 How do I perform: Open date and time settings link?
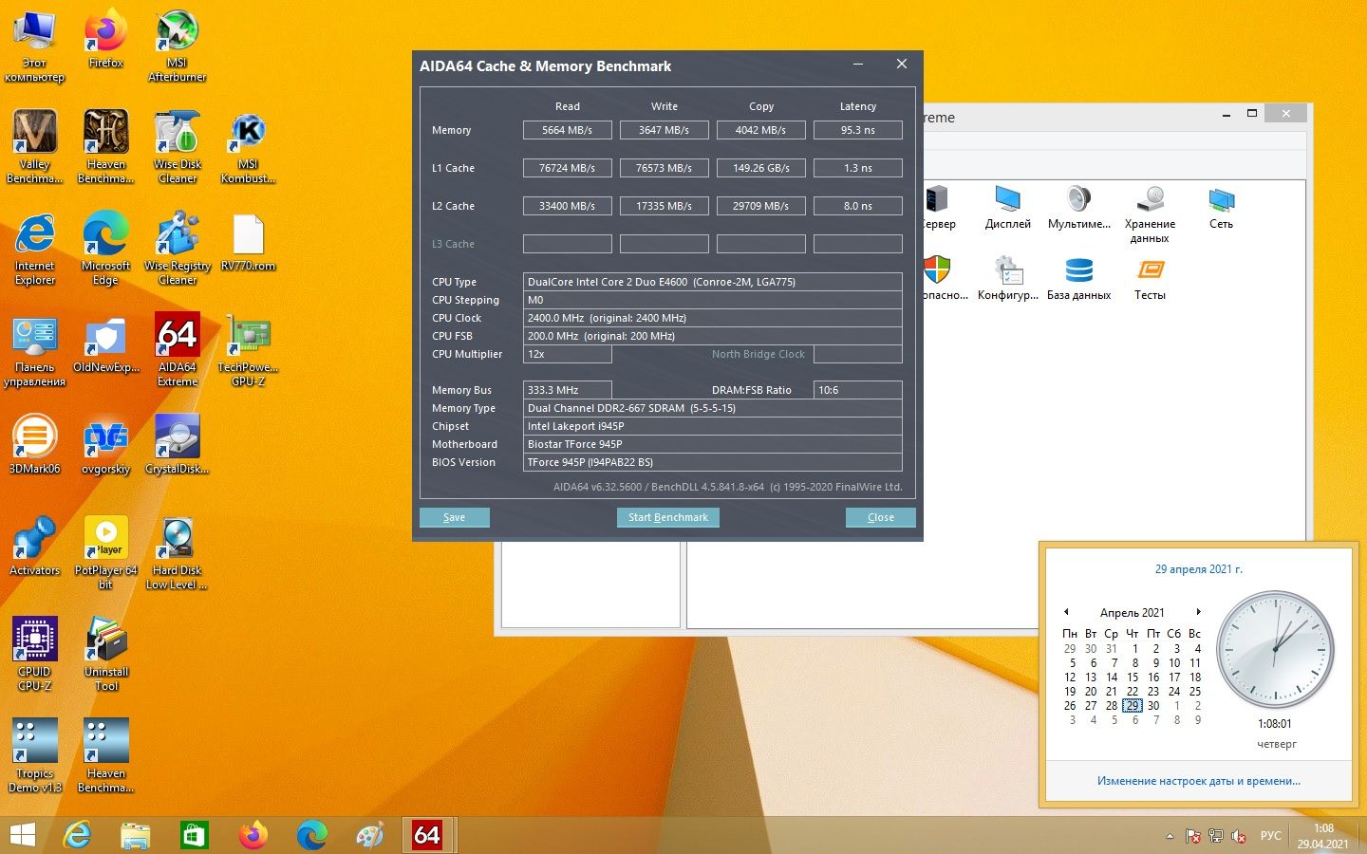[x=1199, y=781]
